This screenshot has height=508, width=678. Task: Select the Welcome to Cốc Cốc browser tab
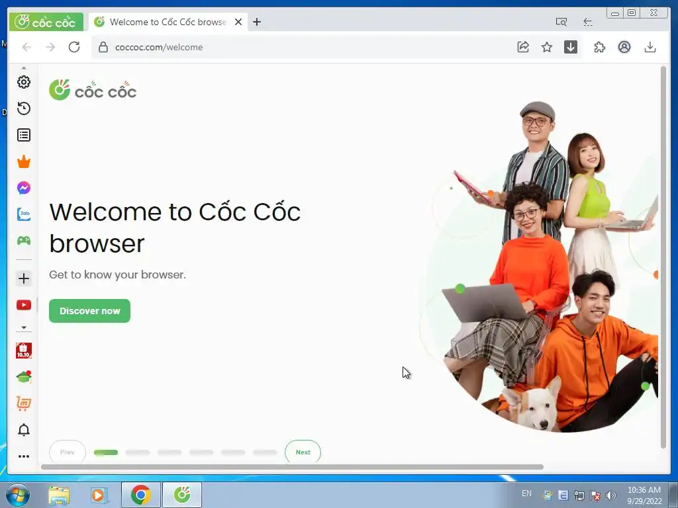click(x=168, y=22)
